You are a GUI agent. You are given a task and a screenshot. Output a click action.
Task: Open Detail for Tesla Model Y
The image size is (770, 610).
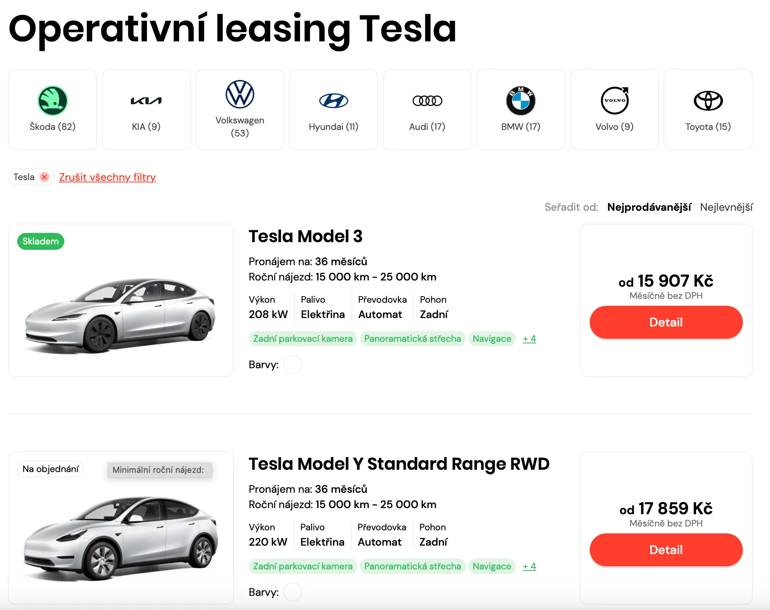[666, 550]
